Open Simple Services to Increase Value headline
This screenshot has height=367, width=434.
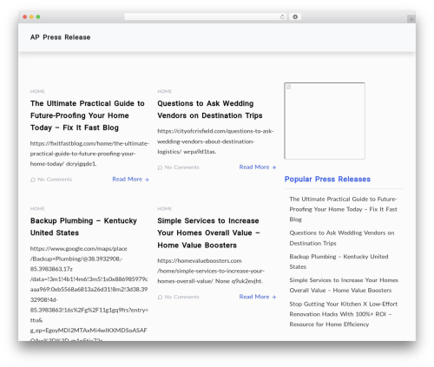208,233
